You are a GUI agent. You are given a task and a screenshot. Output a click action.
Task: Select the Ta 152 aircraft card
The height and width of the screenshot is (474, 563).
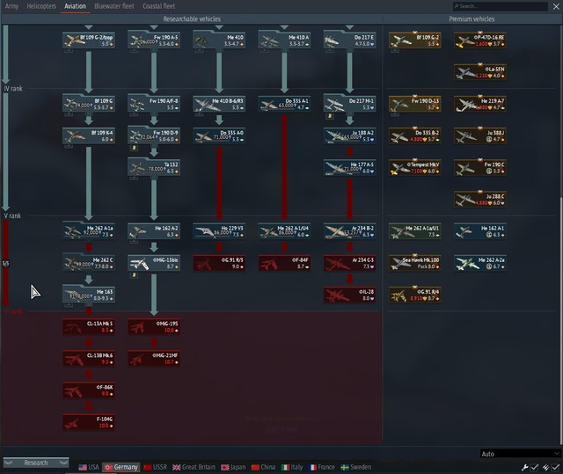pyautogui.click(x=154, y=168)
